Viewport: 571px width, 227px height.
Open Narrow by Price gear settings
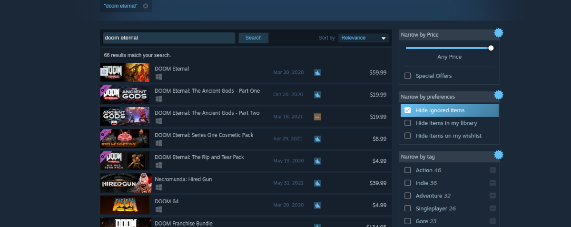498,33
